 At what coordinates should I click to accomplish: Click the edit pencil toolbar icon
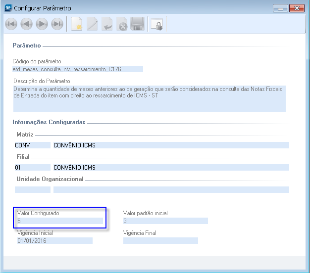click(92, 24)
